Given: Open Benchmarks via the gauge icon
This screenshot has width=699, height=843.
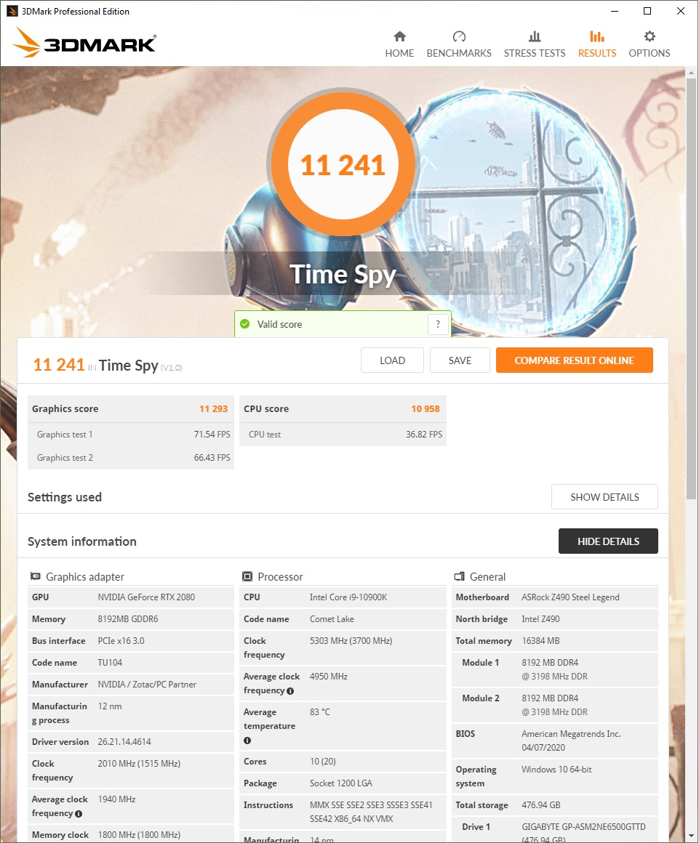Looking at the screenshot, I should click(x=459, y=36).
